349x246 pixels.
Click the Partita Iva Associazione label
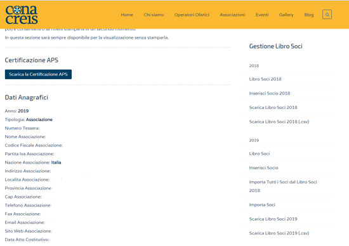pyautogui.click(x=29, y=154)
